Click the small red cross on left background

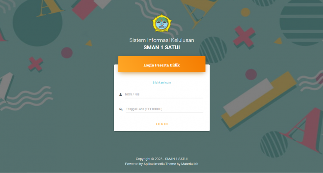(x=35, y=64)
